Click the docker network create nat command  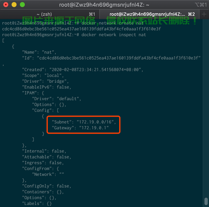click(113, 23)
